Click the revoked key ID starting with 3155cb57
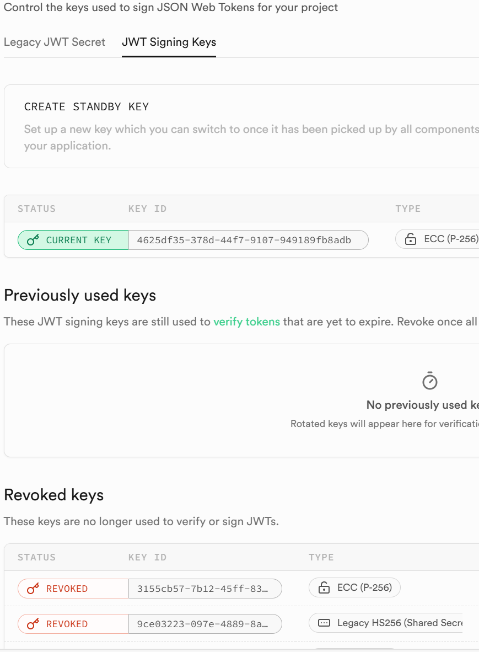The height and width of the screenshot is (652, 479). [x=203, y=589]
